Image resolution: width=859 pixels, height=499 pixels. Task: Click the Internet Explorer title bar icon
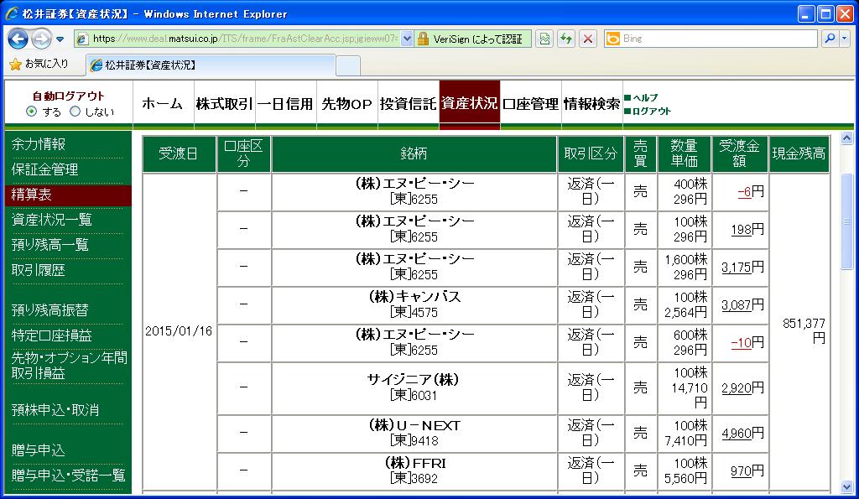pyautogui.click(x=12, y=13)
